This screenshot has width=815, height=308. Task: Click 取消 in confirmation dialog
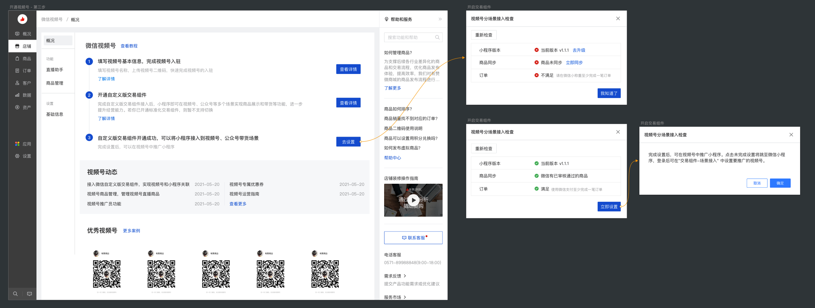point(757,183)
